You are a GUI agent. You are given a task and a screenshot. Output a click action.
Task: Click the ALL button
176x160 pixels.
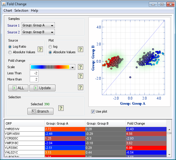click(18, 88)
